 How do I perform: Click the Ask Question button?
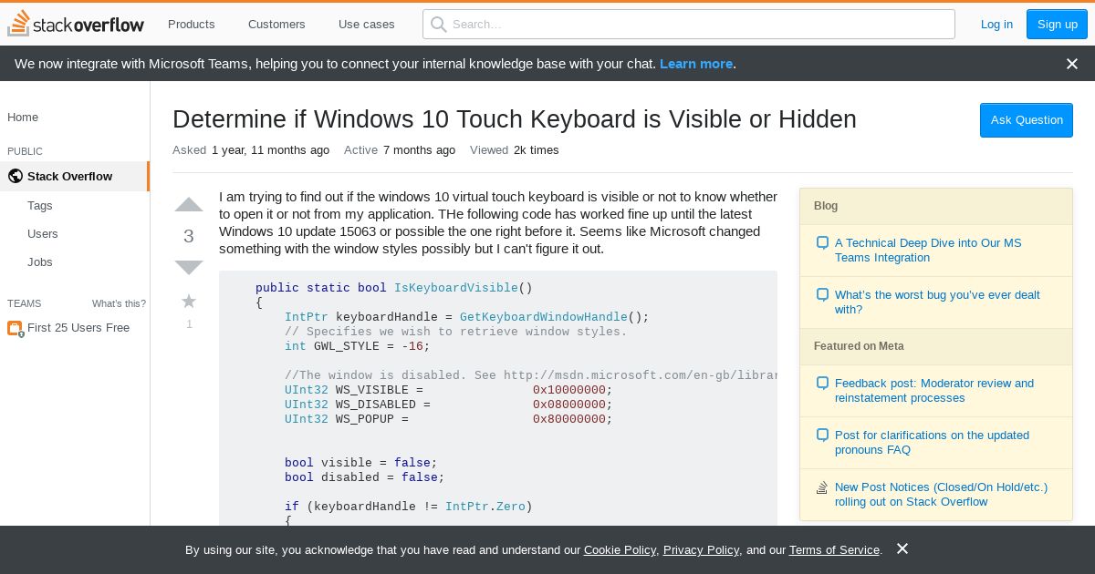1027,120
